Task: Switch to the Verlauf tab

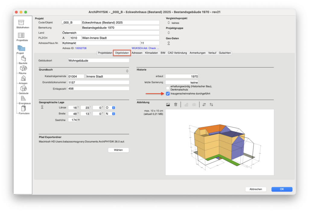Action: (212, 53)
